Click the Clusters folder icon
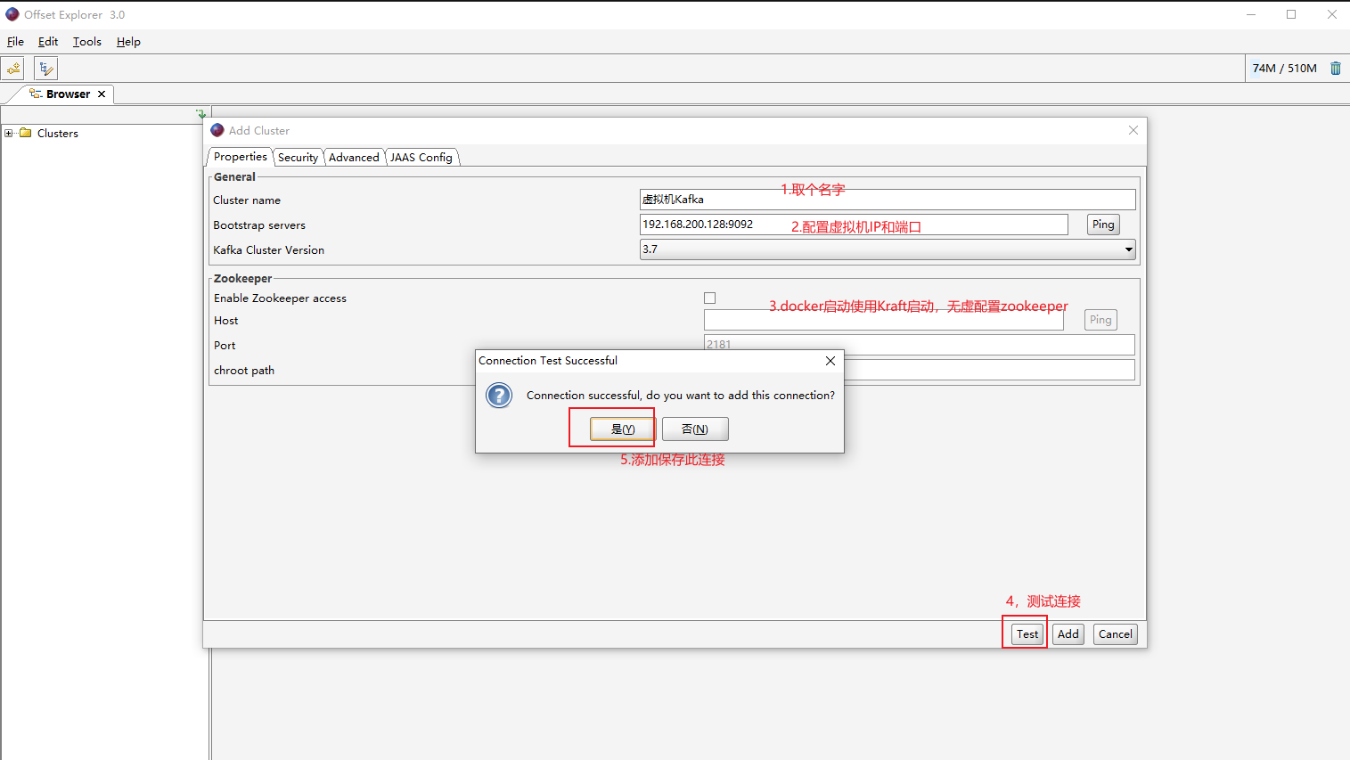This screenshot has height=760, width=1350. (26, 133)
